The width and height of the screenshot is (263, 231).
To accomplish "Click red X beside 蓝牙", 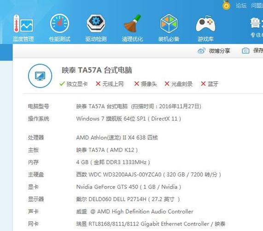I will (203, 84).
